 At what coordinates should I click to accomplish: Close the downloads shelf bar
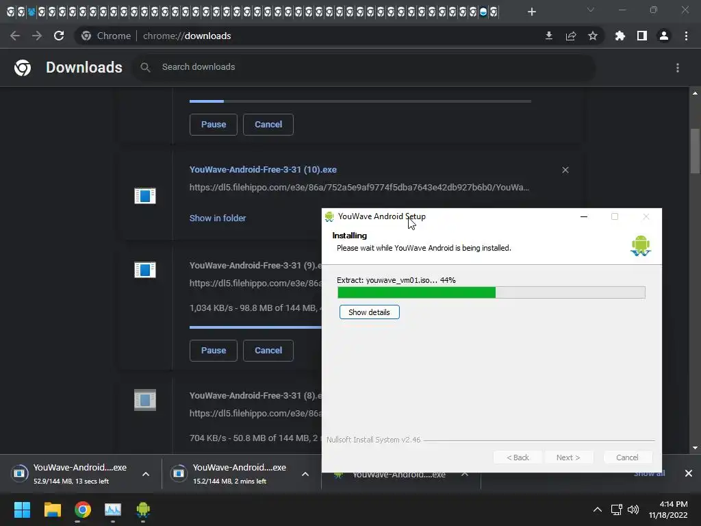[689, 473]
